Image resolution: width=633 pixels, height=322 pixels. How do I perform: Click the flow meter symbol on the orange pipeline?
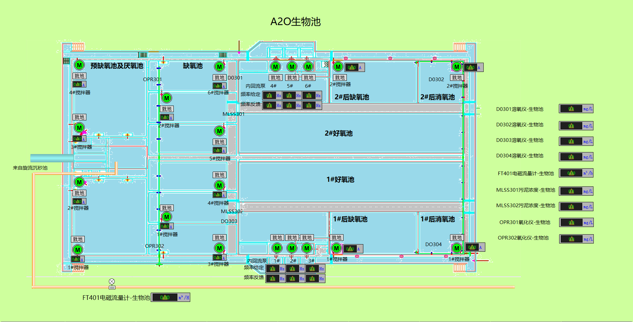pyautogui.click(x=112, y=282)
